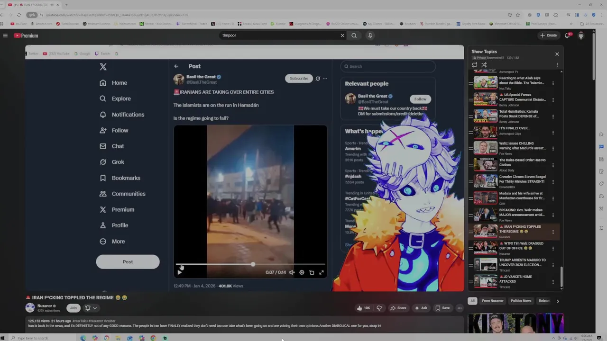Open Show Topics playlist options menu

(x=557, y=65)
